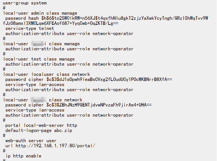Click the word "admin" in the local-user line

pos(38,13)
